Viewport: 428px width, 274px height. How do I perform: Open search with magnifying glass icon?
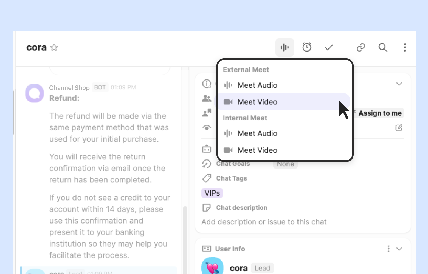click(383, 47)
